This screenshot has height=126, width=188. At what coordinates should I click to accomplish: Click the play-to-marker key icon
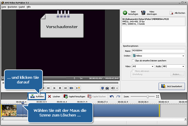(78, 88)
